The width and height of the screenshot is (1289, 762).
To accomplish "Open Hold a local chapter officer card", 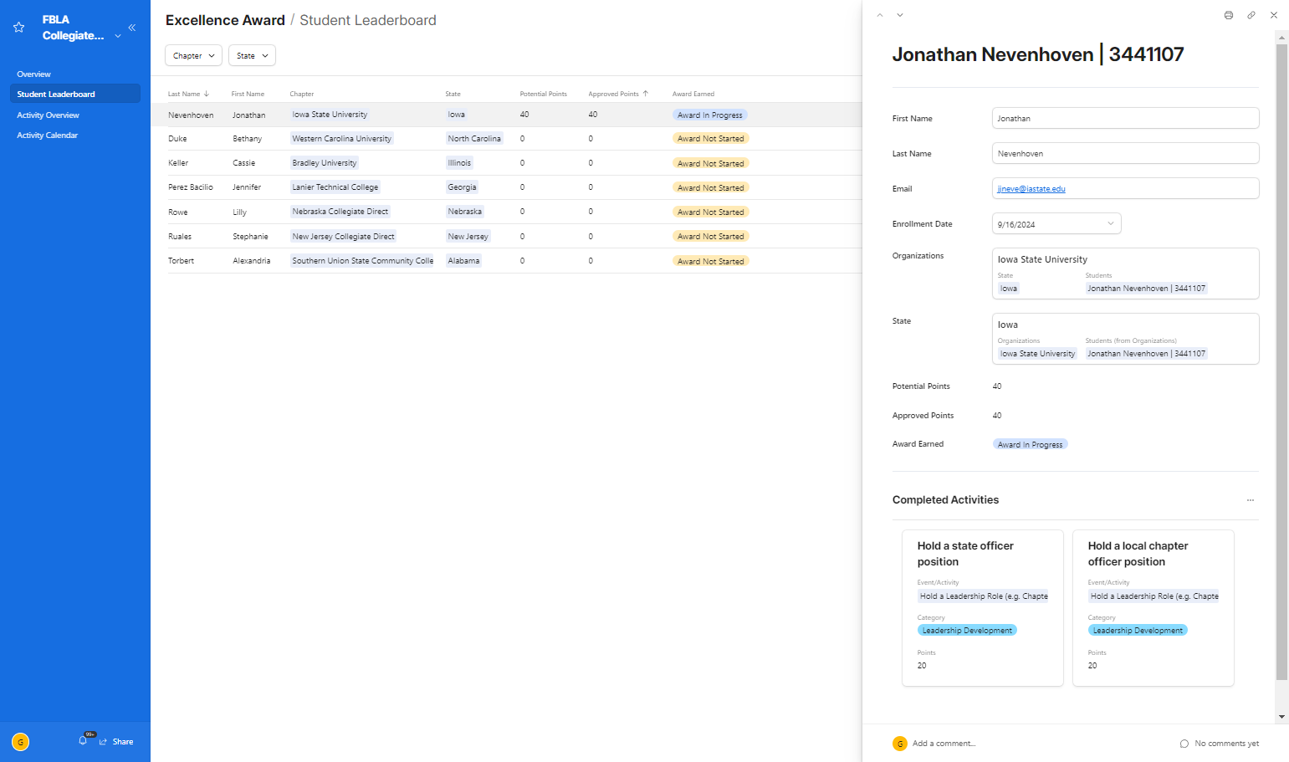I will (x=1153, y=608).
